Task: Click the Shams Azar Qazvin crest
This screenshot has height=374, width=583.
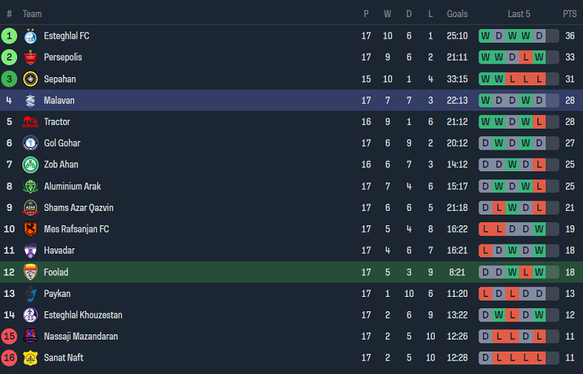Action: pos(30,208)
